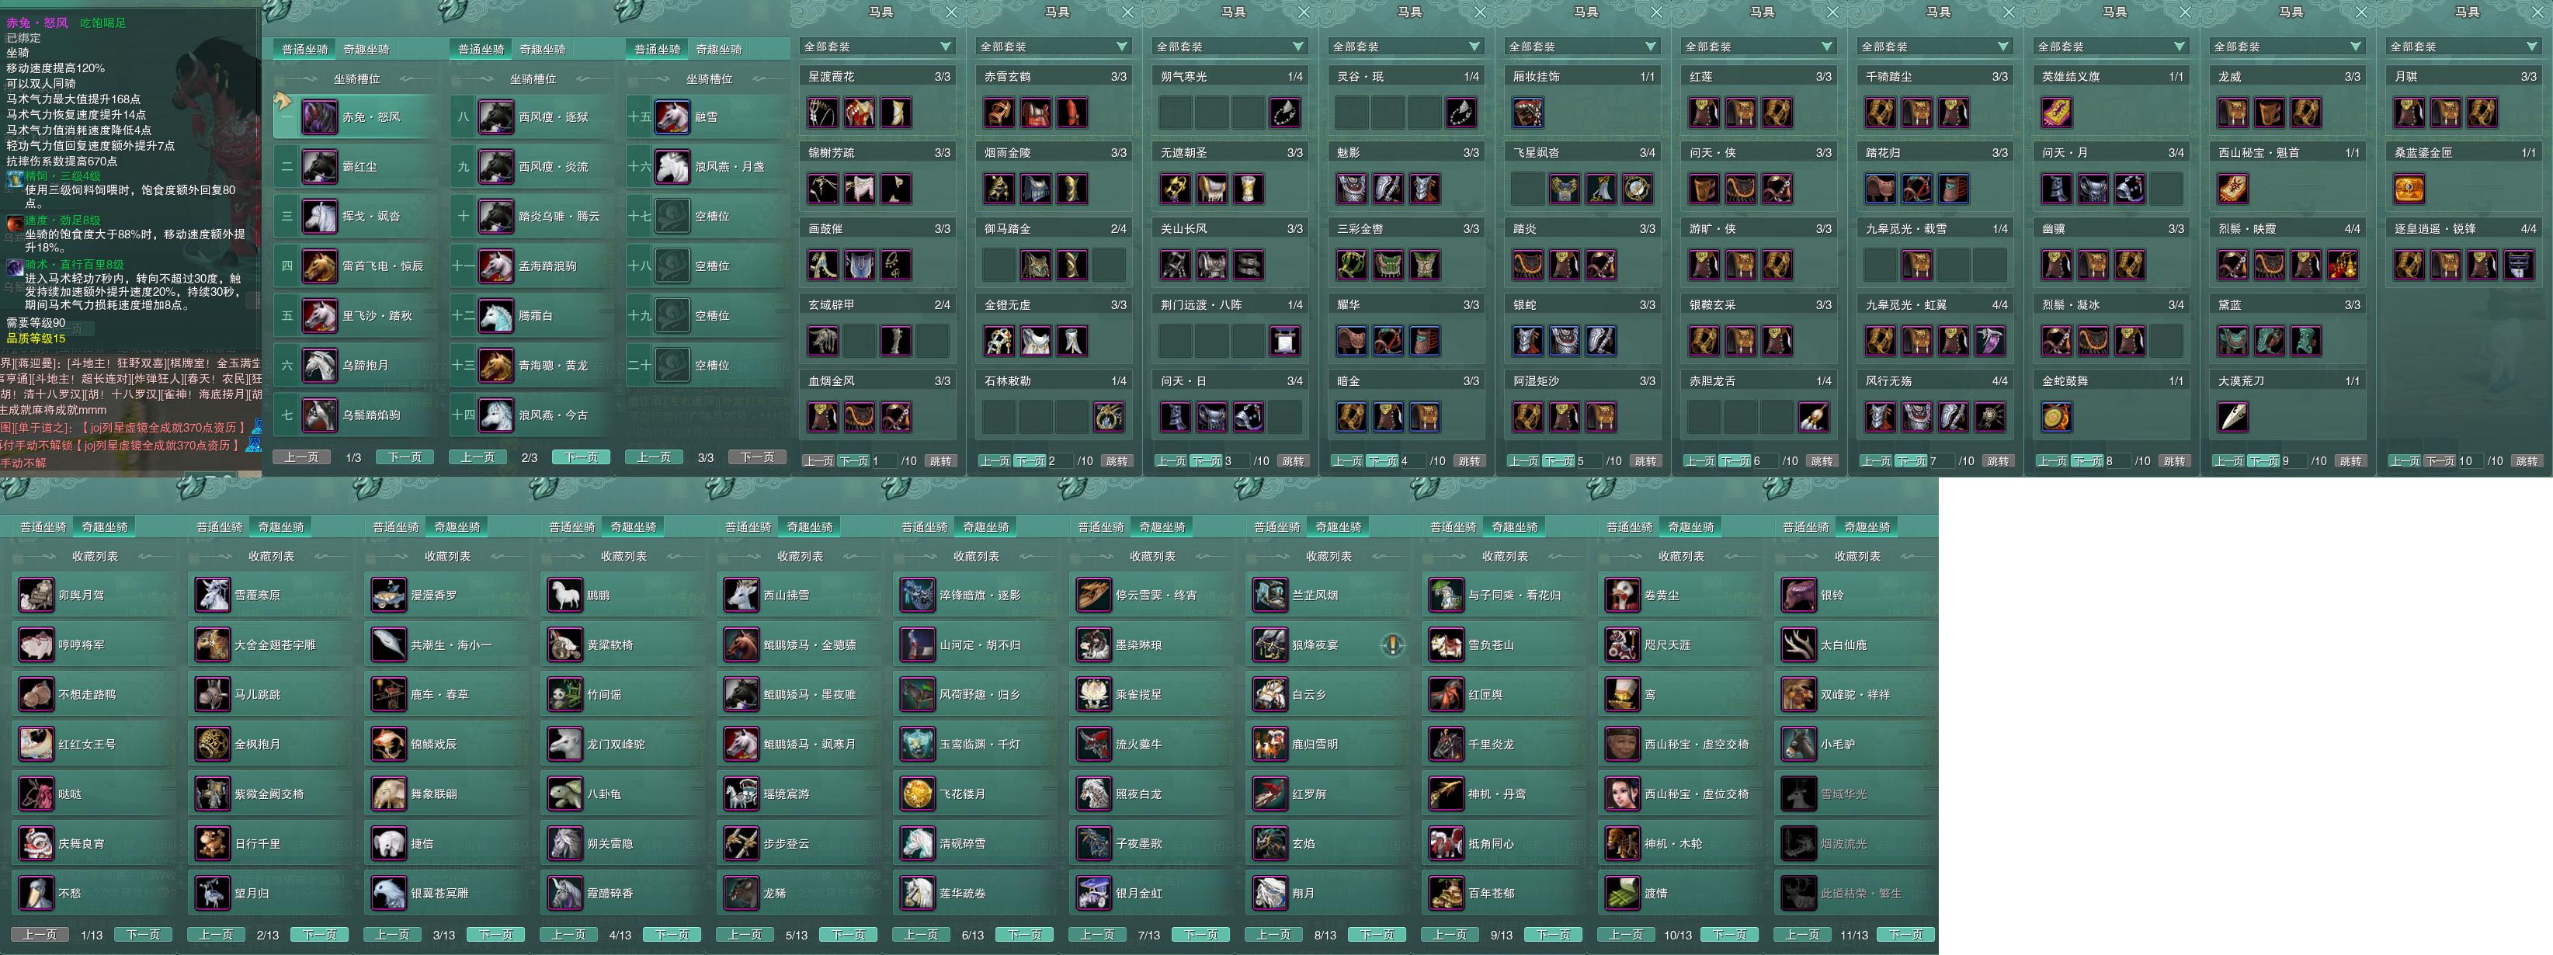Open 奇趣坐骑 tab above 融雪 list
2553x955 pixels.
(720, 50)
